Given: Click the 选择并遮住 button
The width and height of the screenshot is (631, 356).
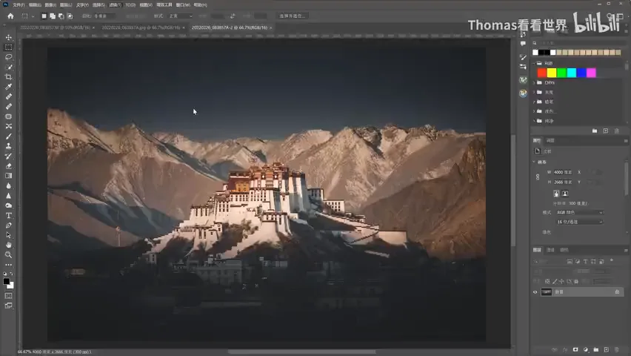Looking at the screenshot, I should [x=293, y=16].
